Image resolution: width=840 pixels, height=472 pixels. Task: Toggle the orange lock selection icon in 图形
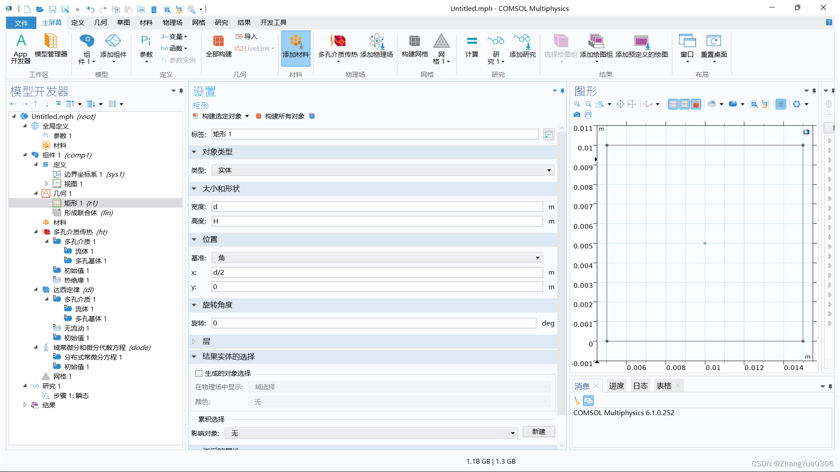pyautogui.click(x=696, y=104)
